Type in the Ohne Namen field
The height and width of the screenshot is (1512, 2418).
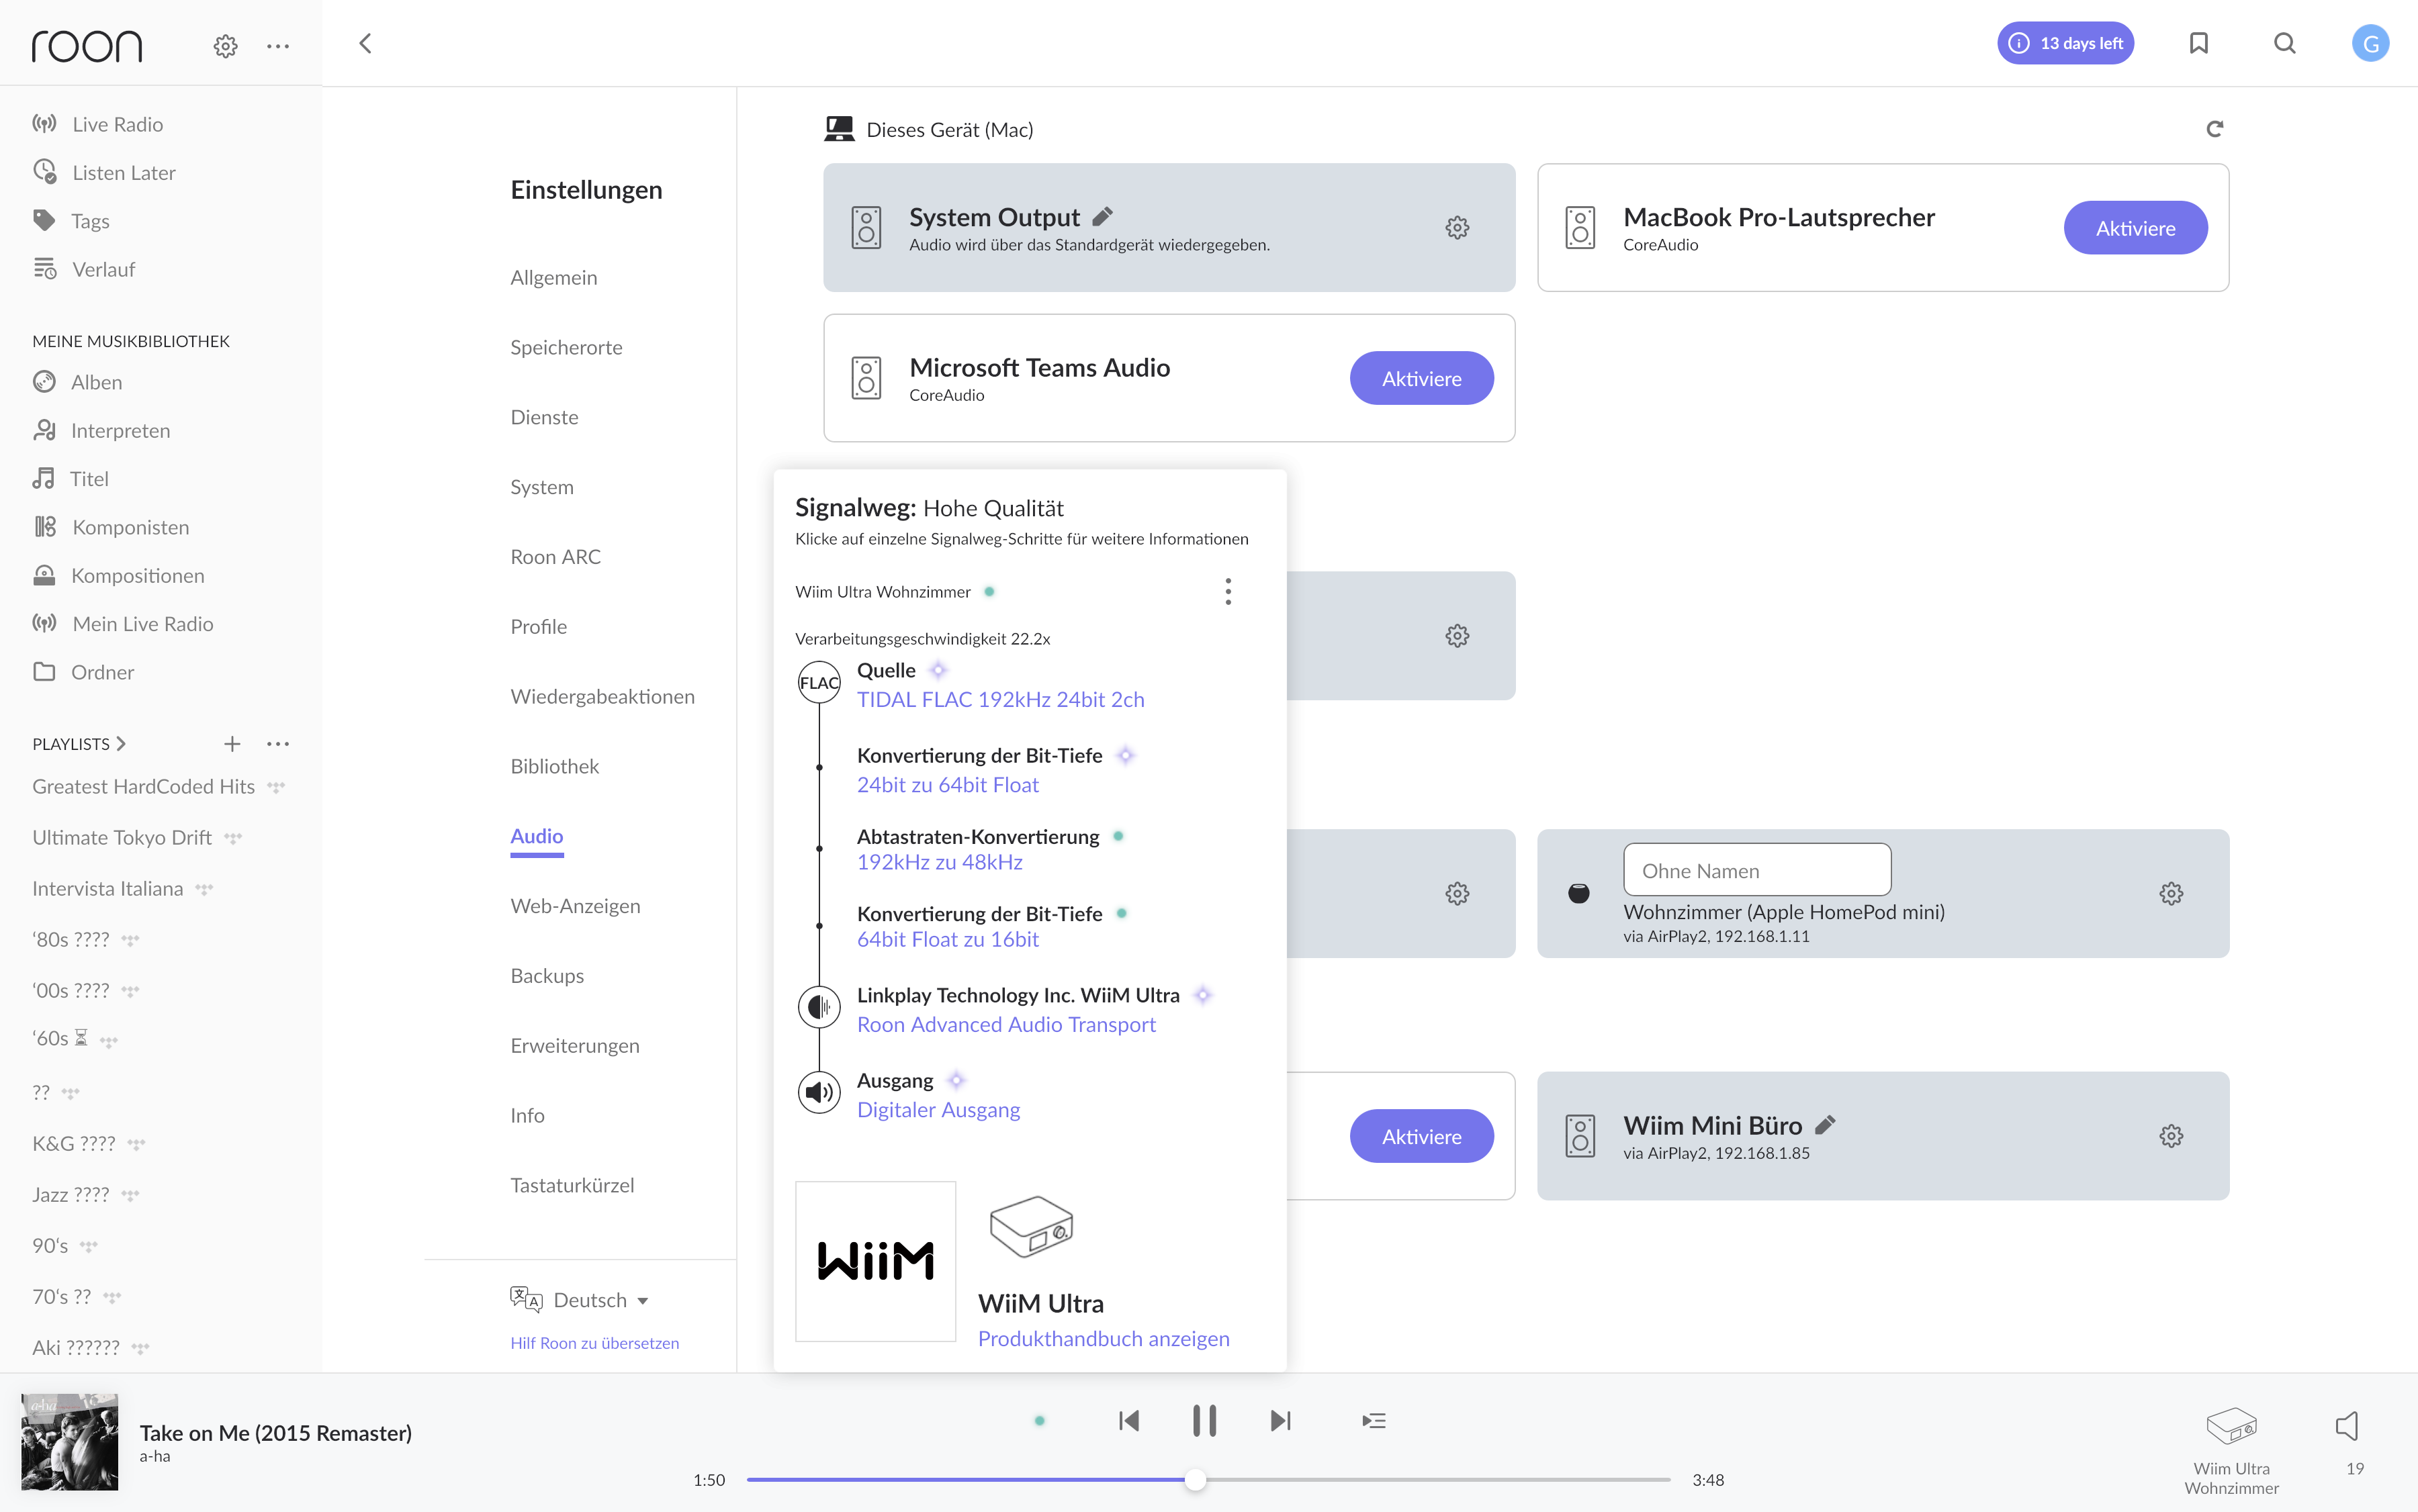point(1756,870)
